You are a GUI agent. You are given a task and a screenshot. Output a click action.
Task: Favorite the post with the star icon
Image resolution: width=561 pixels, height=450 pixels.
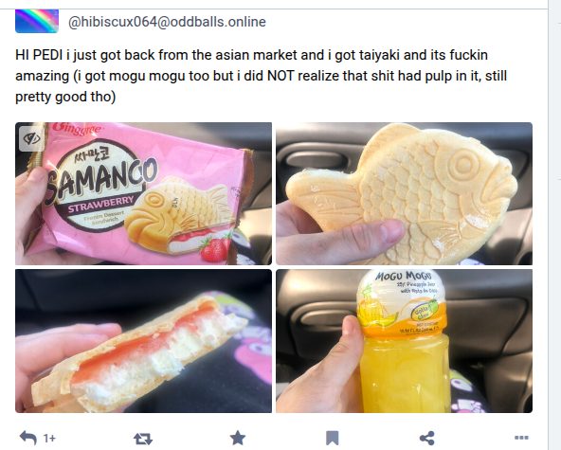[238, 438]
